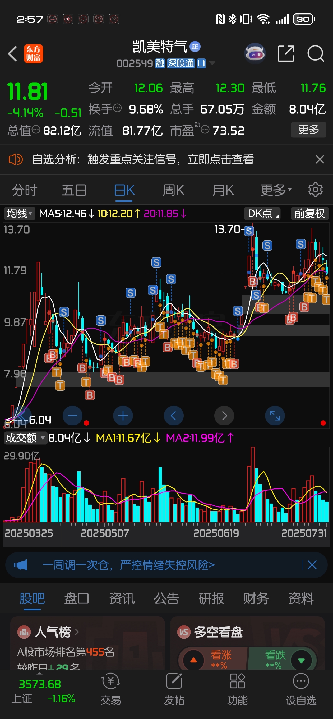The image size is (333, 719).
Task: Switch to 分时 chart tab
Action: [25, 190]
